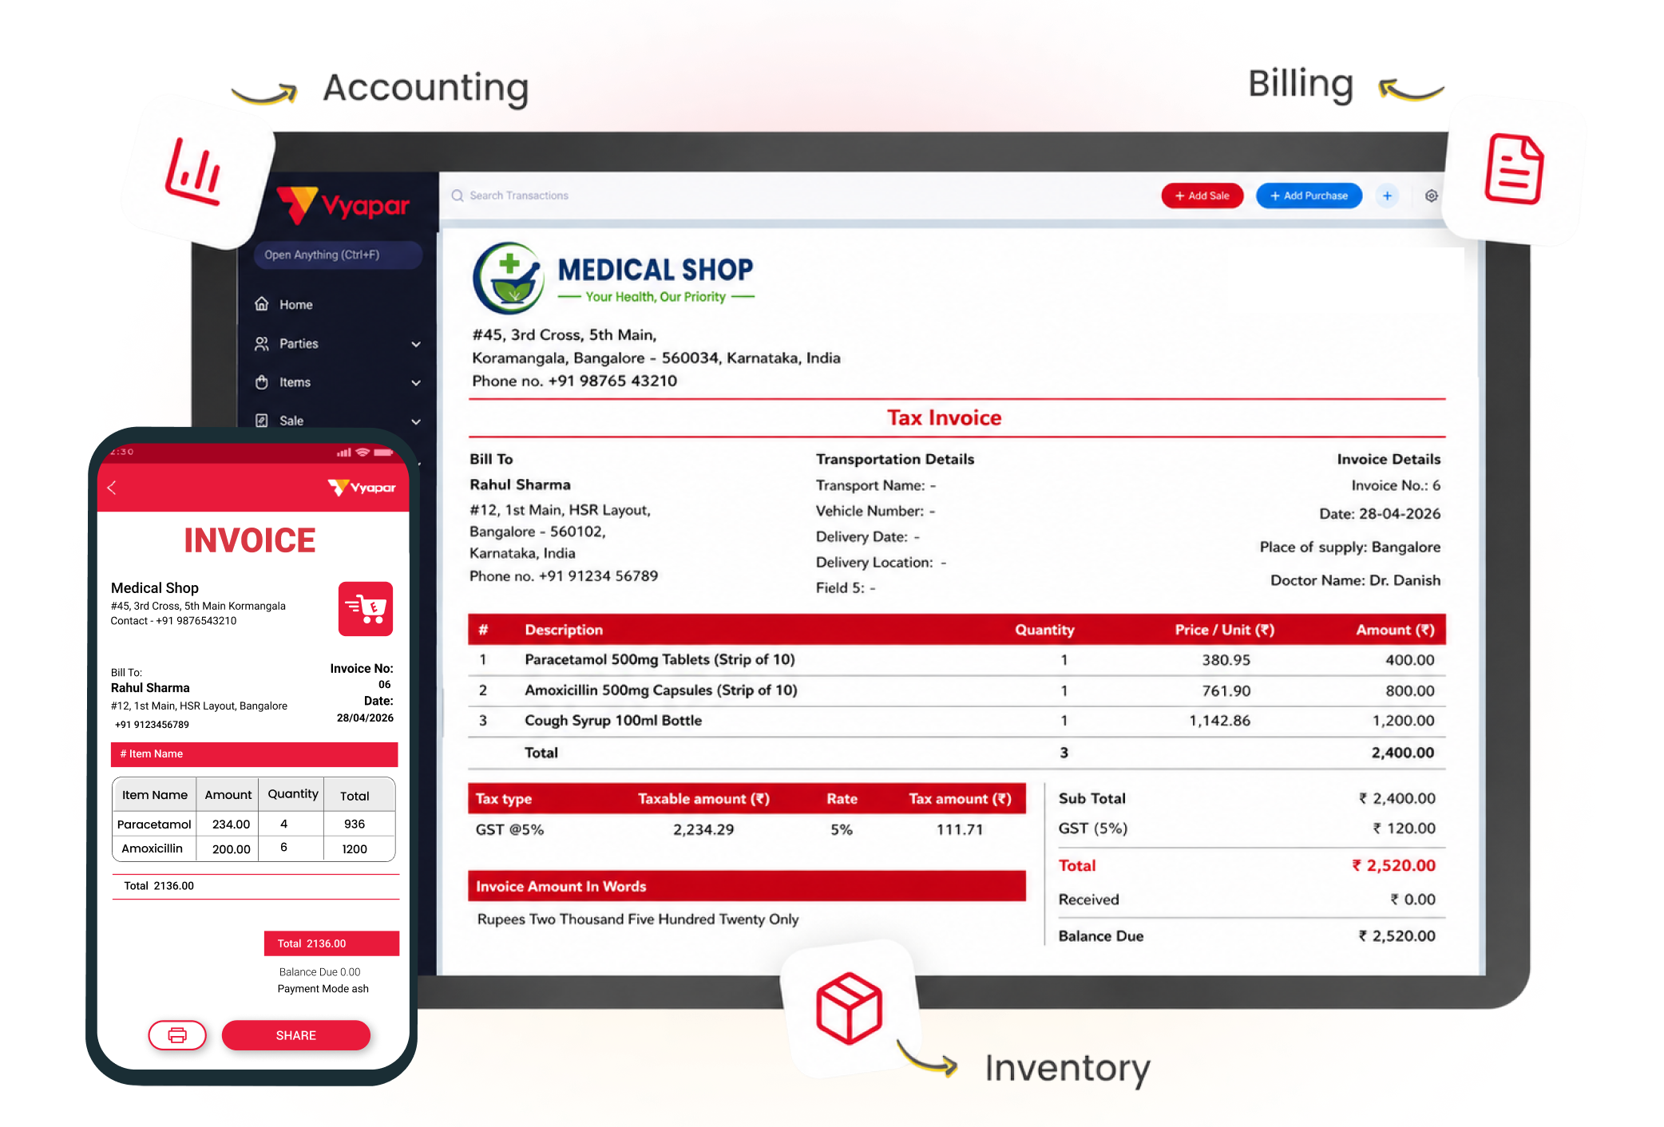Image resolution: width=1664 pixels, height=1127 pixels.
Task: Click the Doctor Name: Dr. Danish text
Action: pos(1355,580)
